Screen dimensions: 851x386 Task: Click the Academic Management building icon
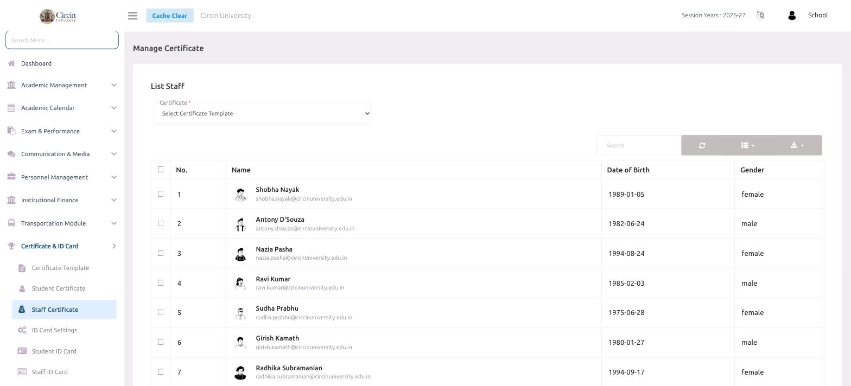pos(11,85)
